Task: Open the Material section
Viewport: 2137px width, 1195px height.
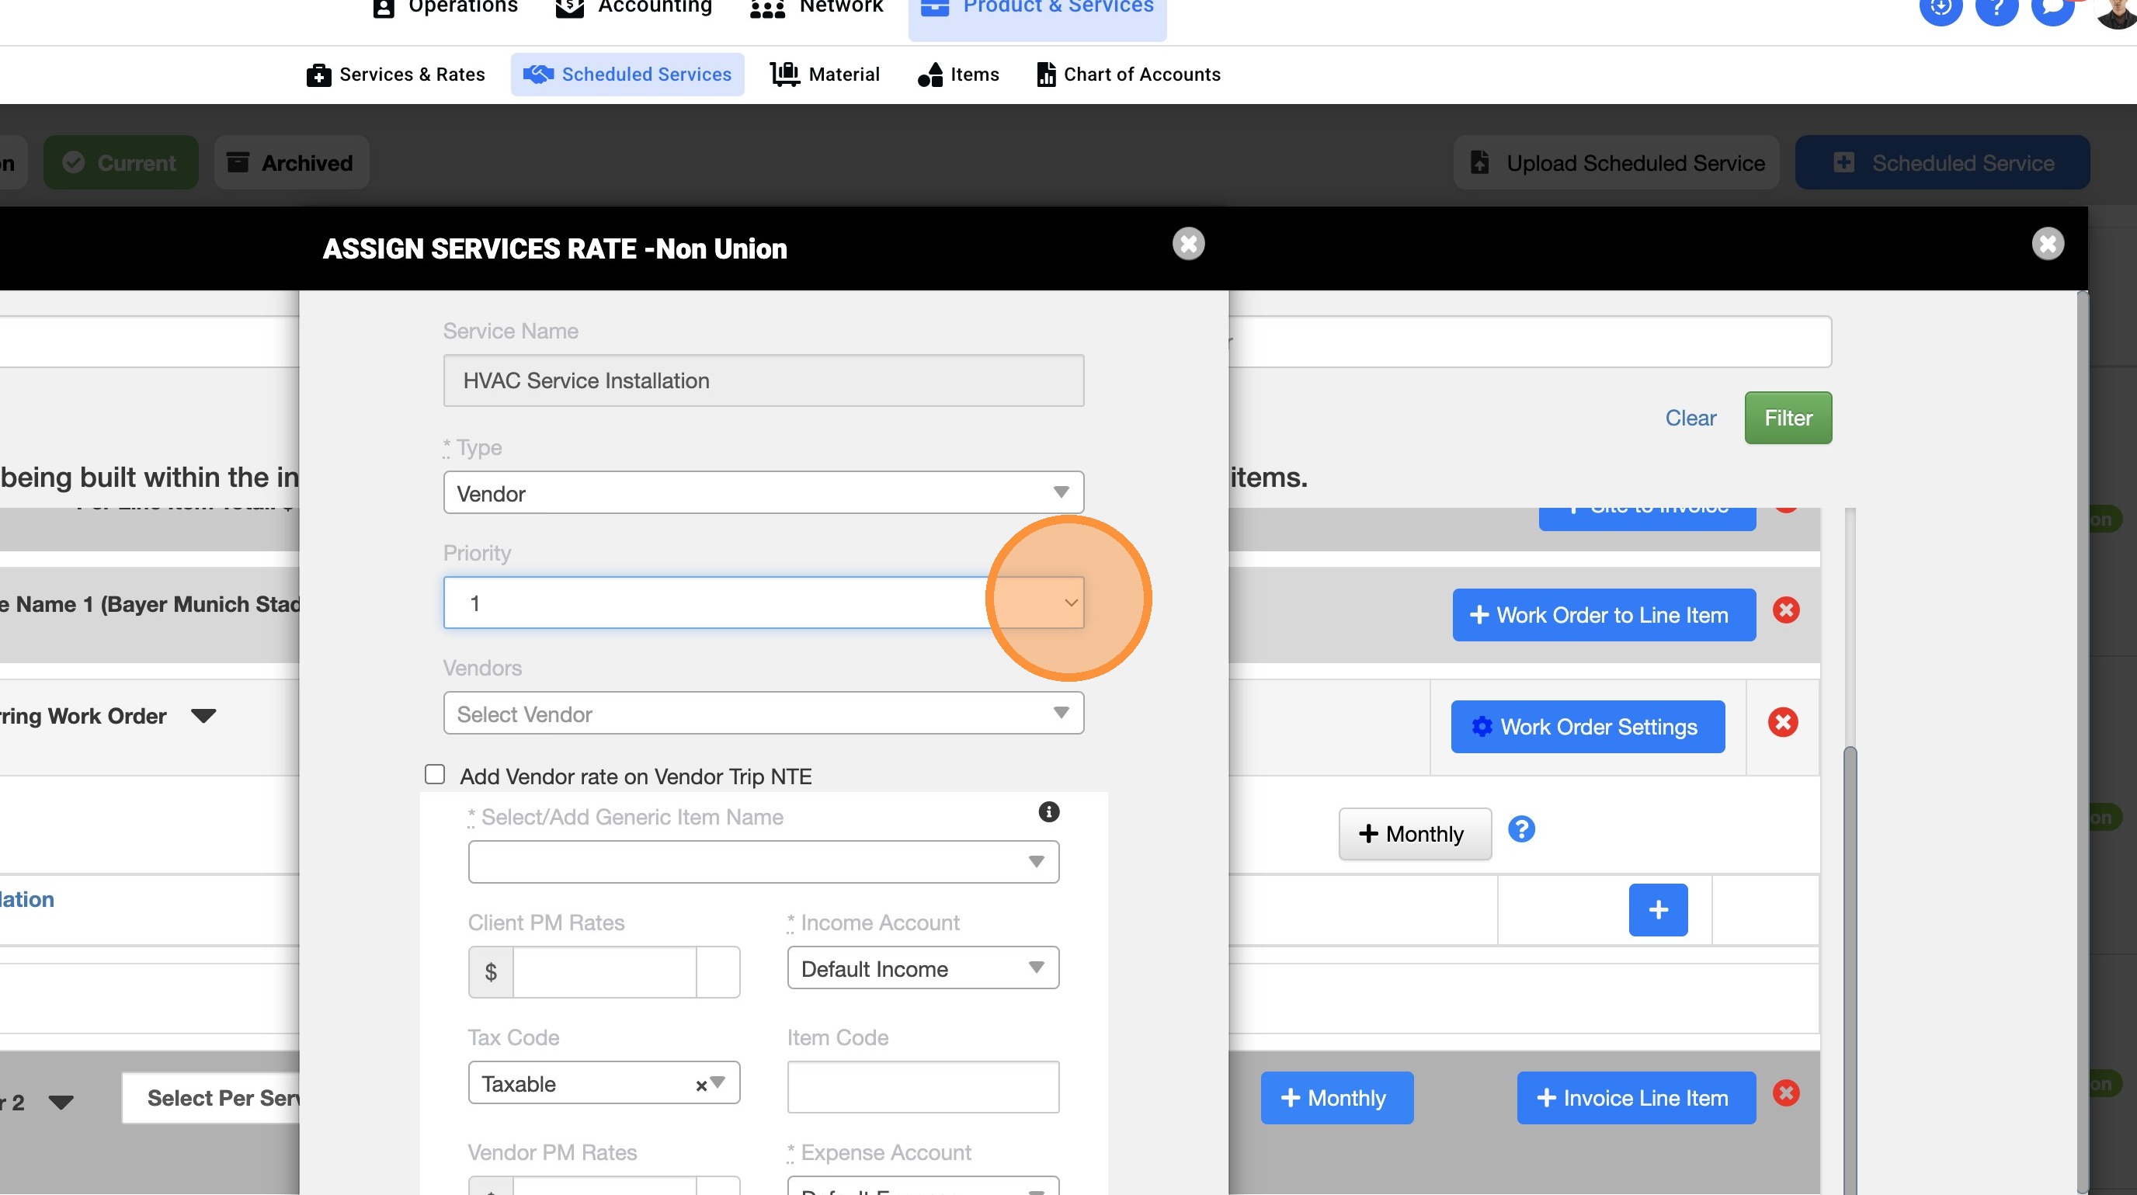Action: [x=825, y=75]
